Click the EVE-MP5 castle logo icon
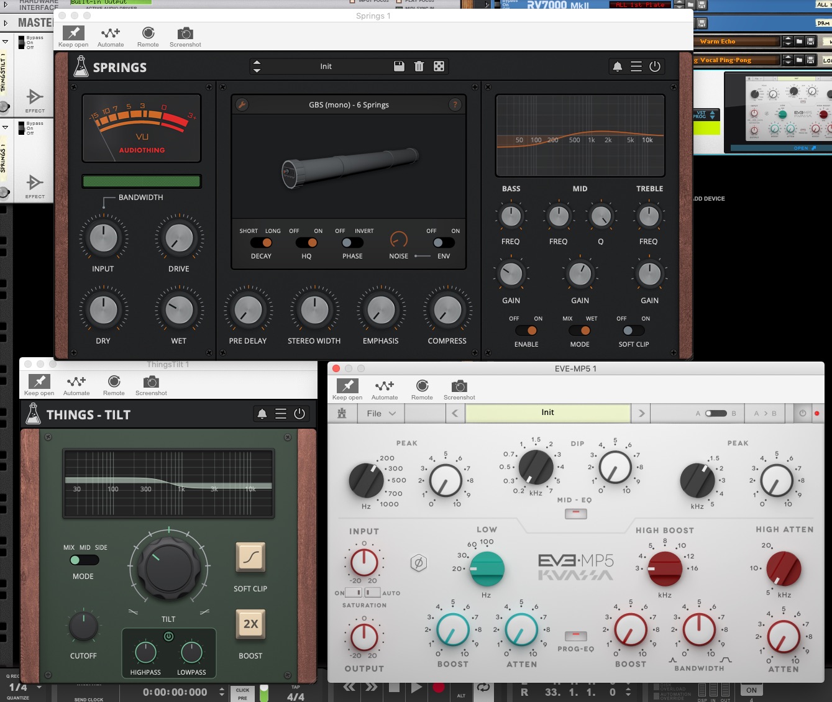 pos(342,413)
